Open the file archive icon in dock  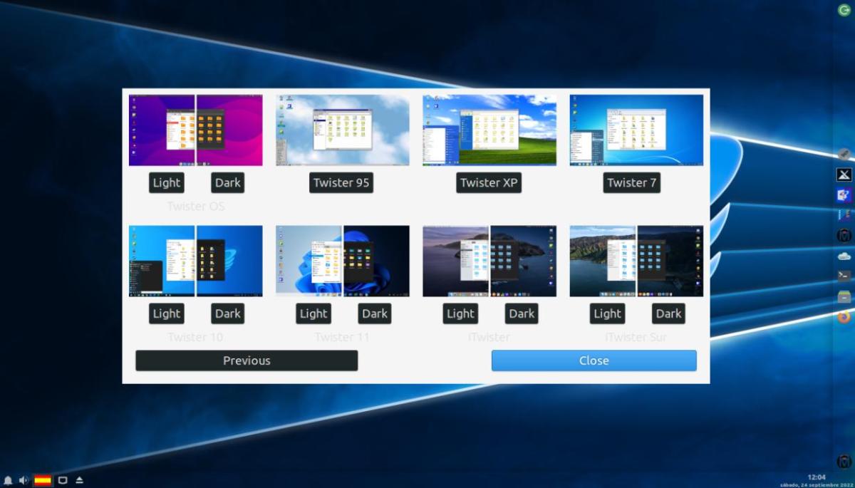click(844, 296)
